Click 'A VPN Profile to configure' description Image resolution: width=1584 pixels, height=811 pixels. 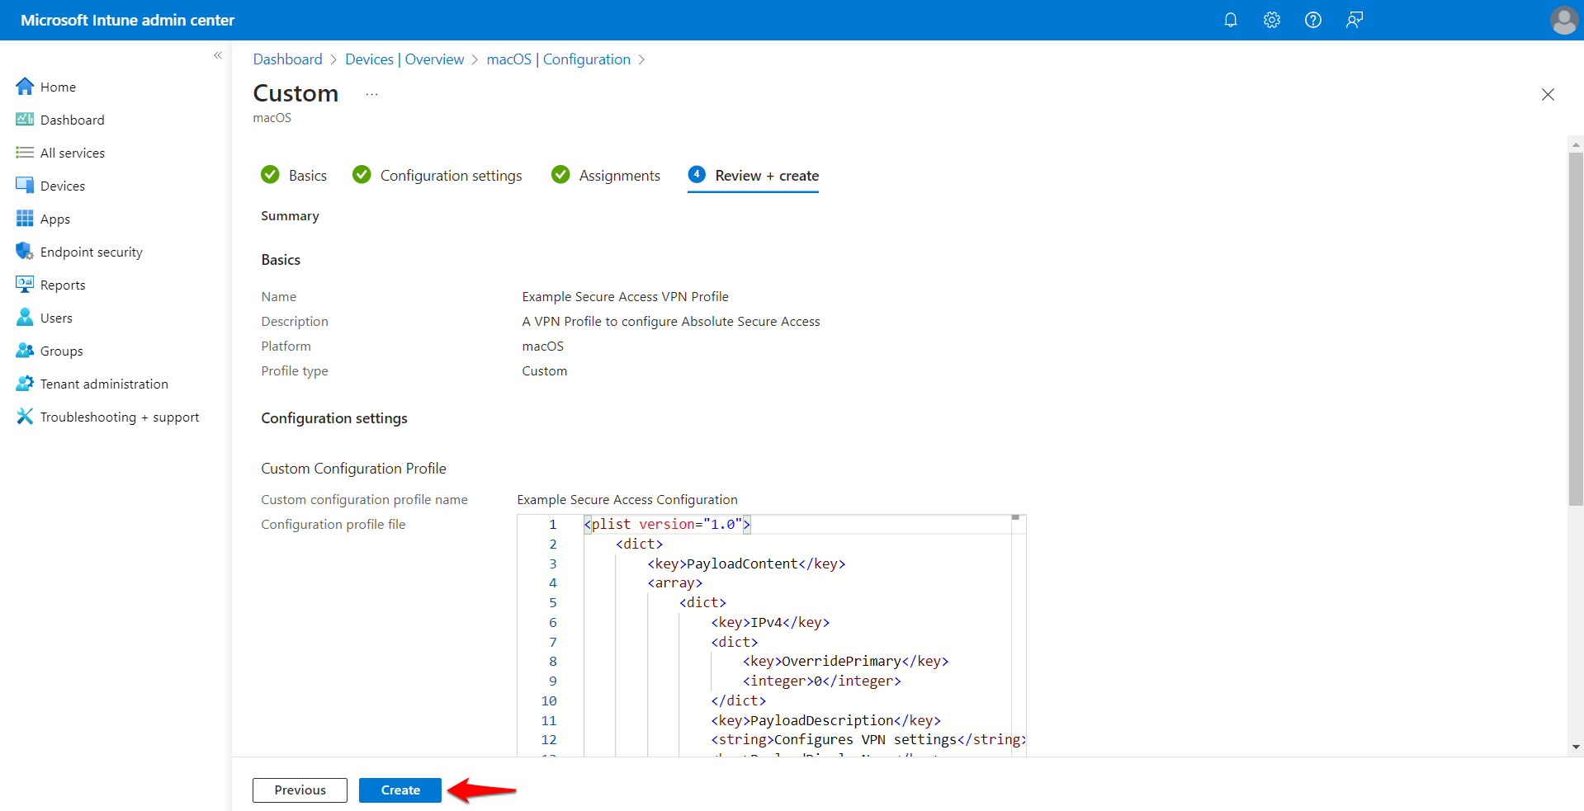tap(671, 322)
